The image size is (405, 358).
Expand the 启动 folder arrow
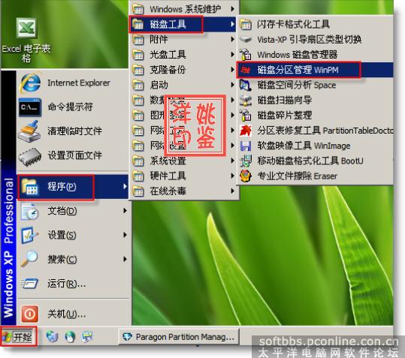click(232, 85)
